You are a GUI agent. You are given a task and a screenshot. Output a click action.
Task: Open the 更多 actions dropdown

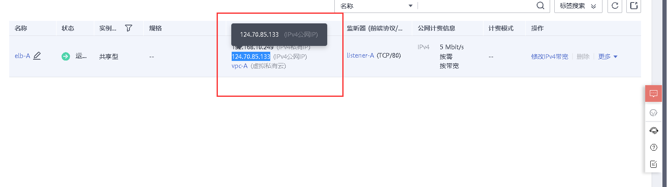point(608,56)
